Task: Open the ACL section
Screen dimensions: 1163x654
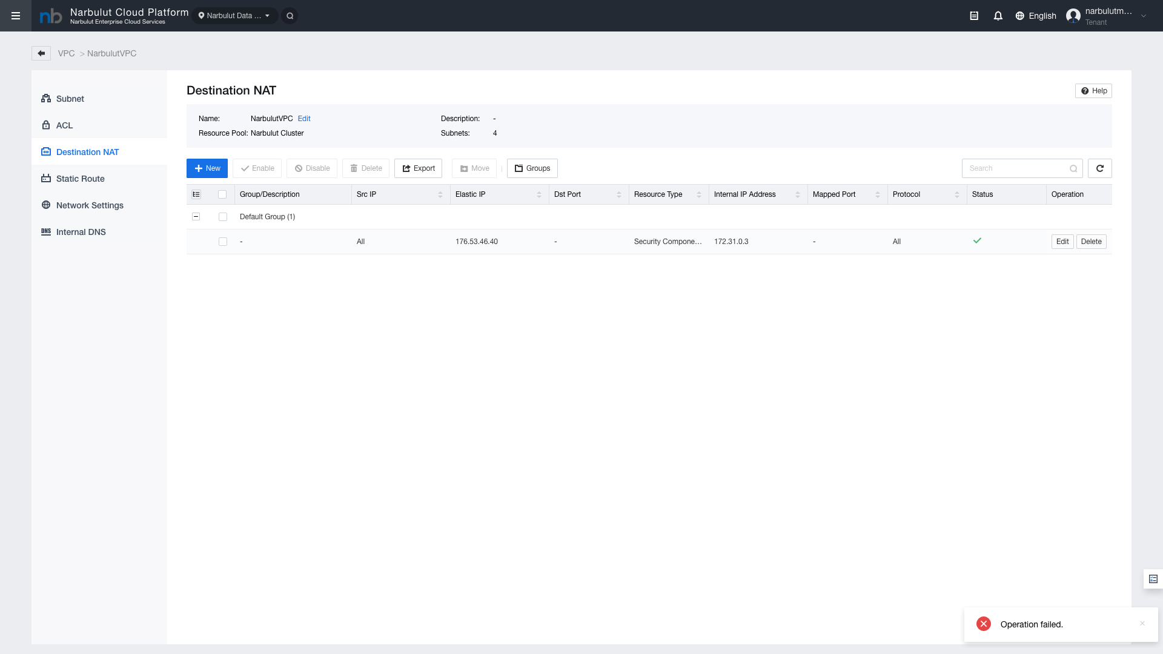Action: pyautogui.click(x=99, y=125)
